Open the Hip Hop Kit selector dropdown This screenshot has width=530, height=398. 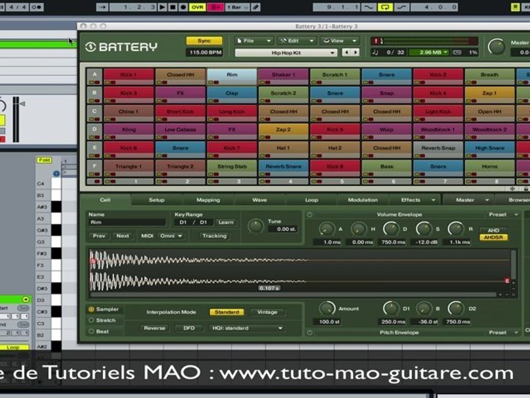pyautogui.click(x=286, y=53)
